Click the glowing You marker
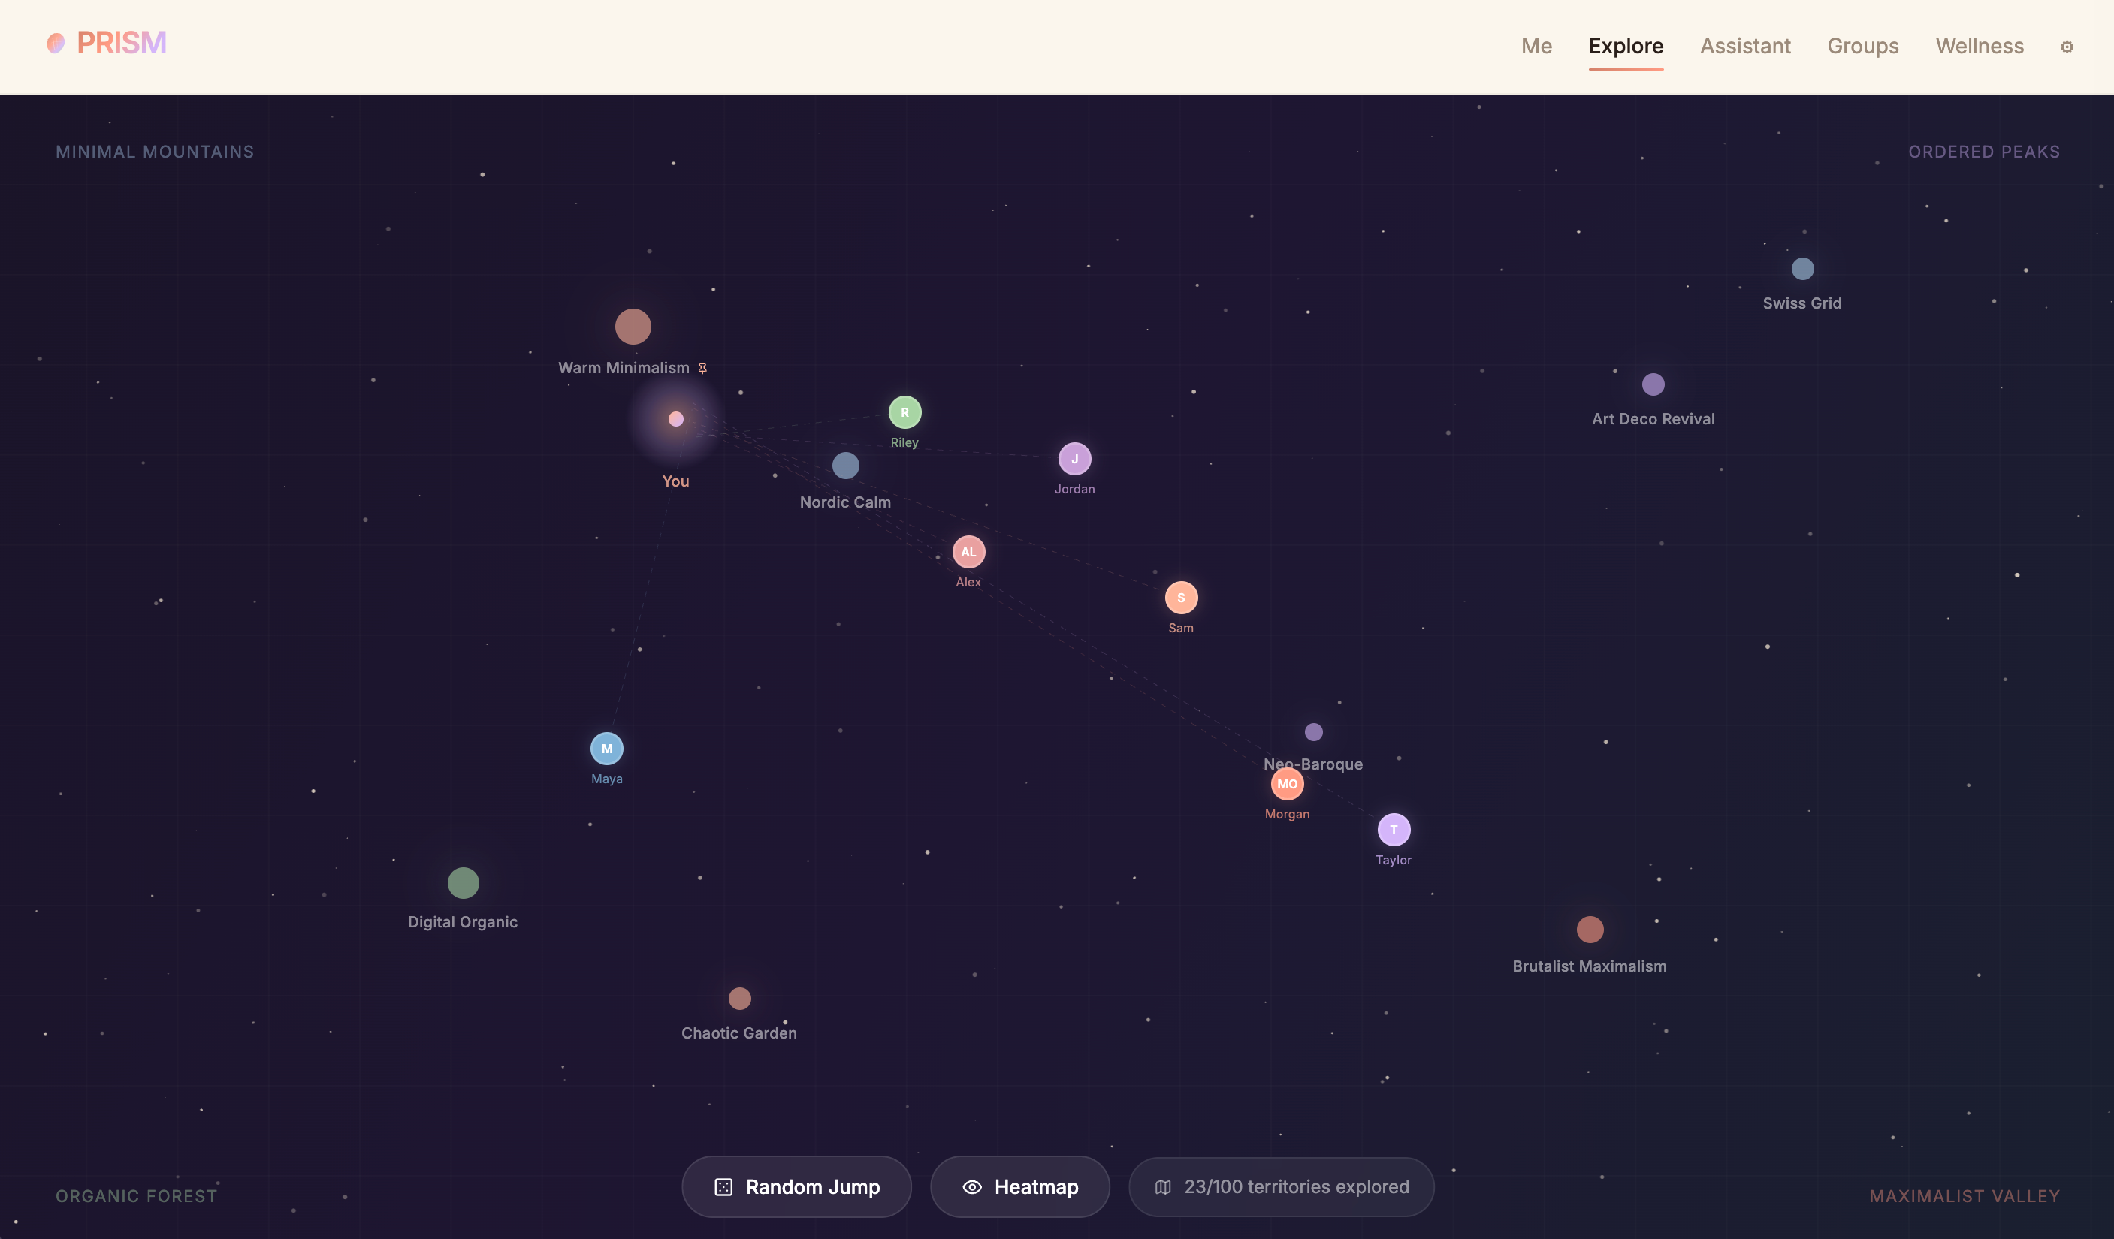Screen dimensions: 2114x1239 675,419
